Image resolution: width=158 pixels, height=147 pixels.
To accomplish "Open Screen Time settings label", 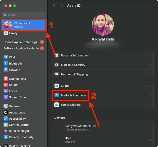I will (17, 97).
